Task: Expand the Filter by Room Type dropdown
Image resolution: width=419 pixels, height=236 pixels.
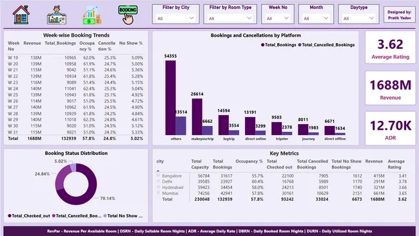Action: 230,18
